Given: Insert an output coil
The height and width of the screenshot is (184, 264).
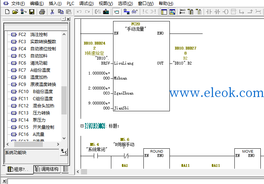Looking at the screenshot, I should click(x=225, y=12).
